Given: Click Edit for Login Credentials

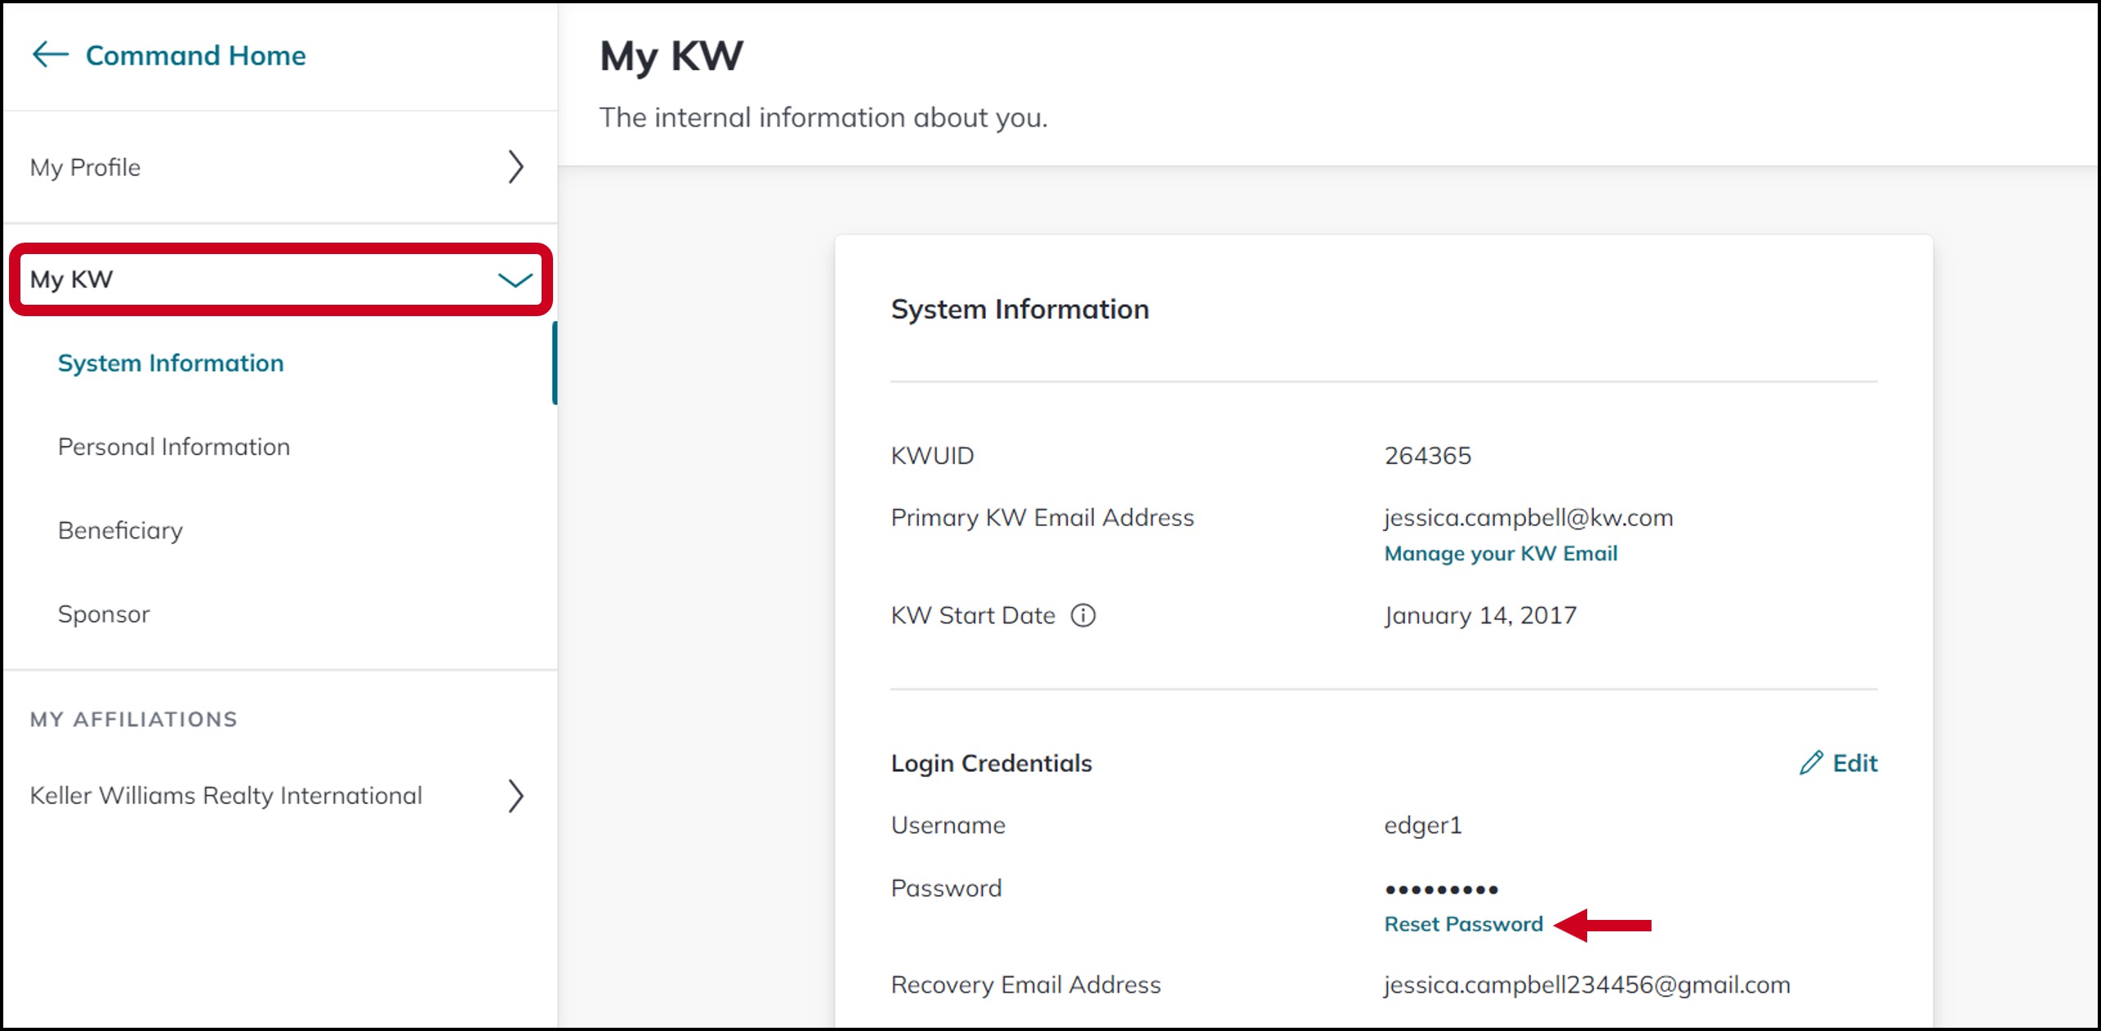Looking at the screenshot, I should pyautogui.click(x=1855, y=762).
